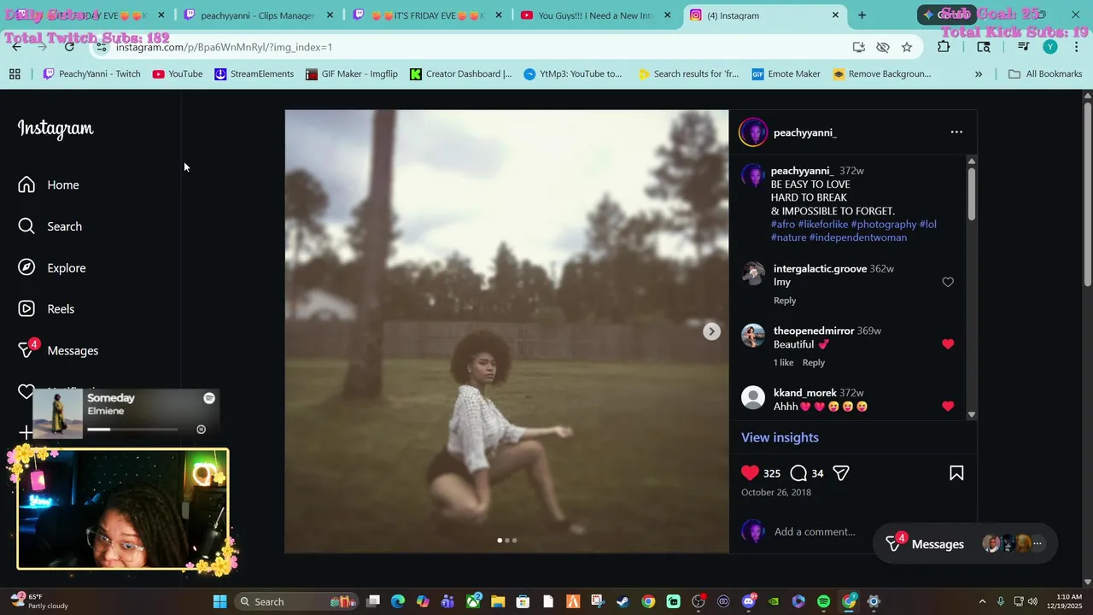The width and height of the screenshot is (1093, 615).
Task: Open PeachyYanni - Twitch bookmark
Action: (91, 74)
